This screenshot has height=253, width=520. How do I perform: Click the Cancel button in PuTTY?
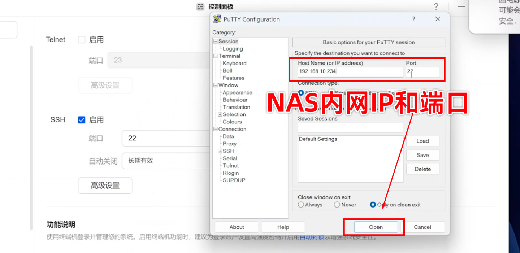click(422, 227)
